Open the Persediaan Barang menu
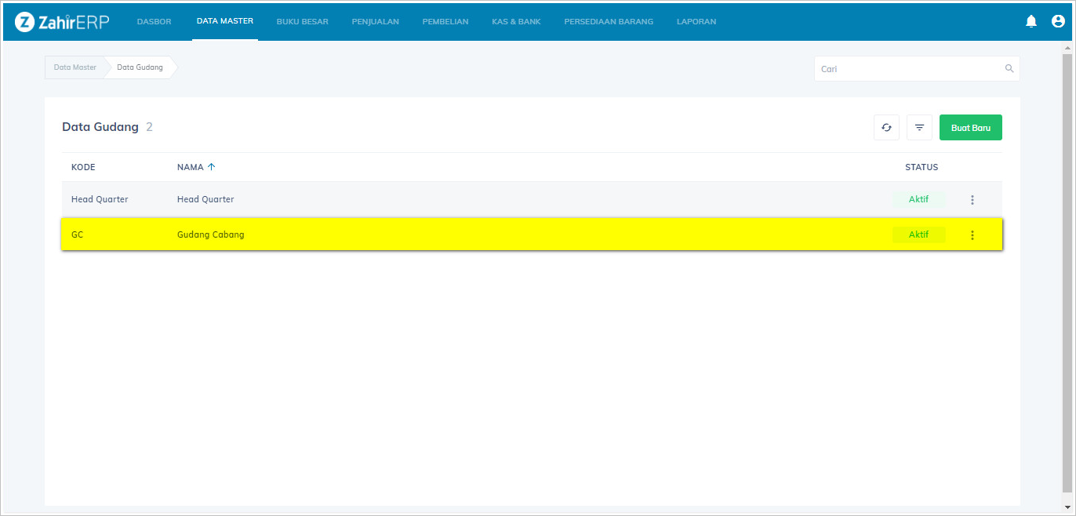1076x516 pixels. (x=608, y=22)
